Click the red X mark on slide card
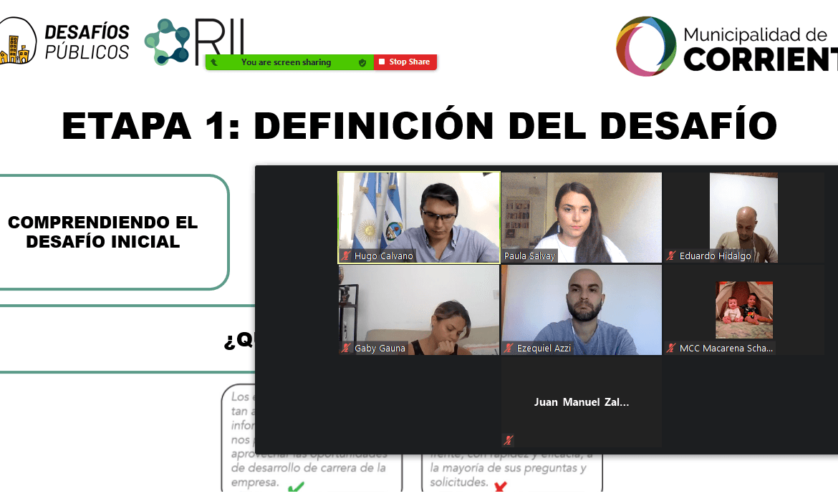 [x=500, y=488]
